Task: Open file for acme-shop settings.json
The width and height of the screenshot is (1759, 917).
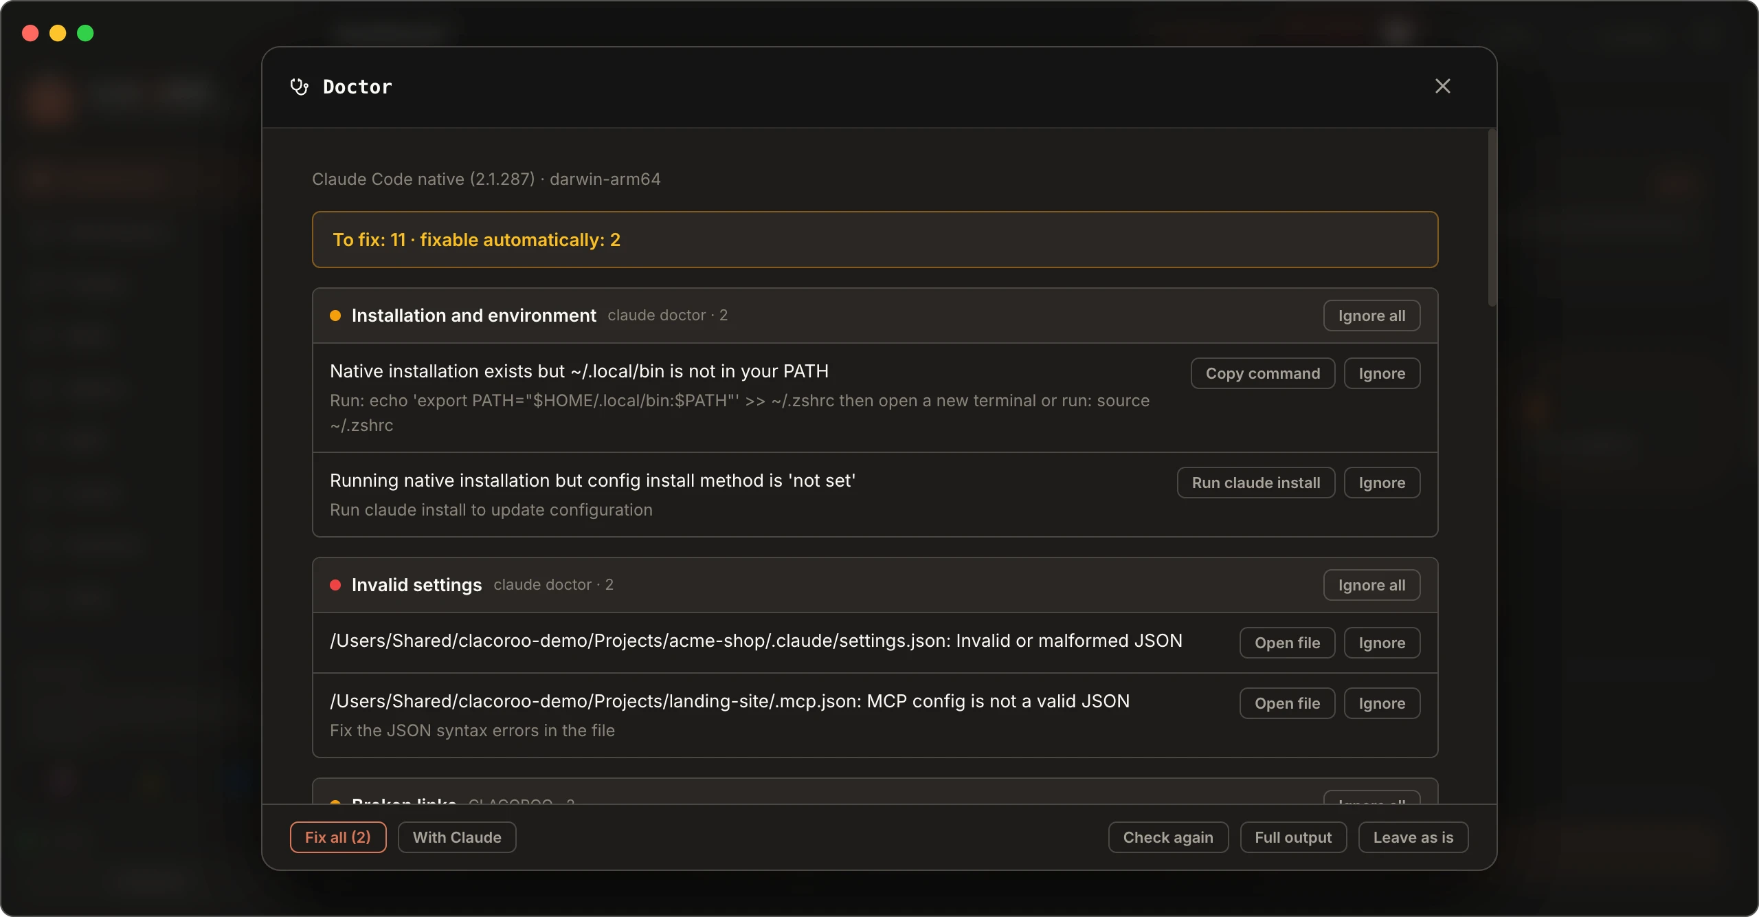Action: [x=1287, y=643]
